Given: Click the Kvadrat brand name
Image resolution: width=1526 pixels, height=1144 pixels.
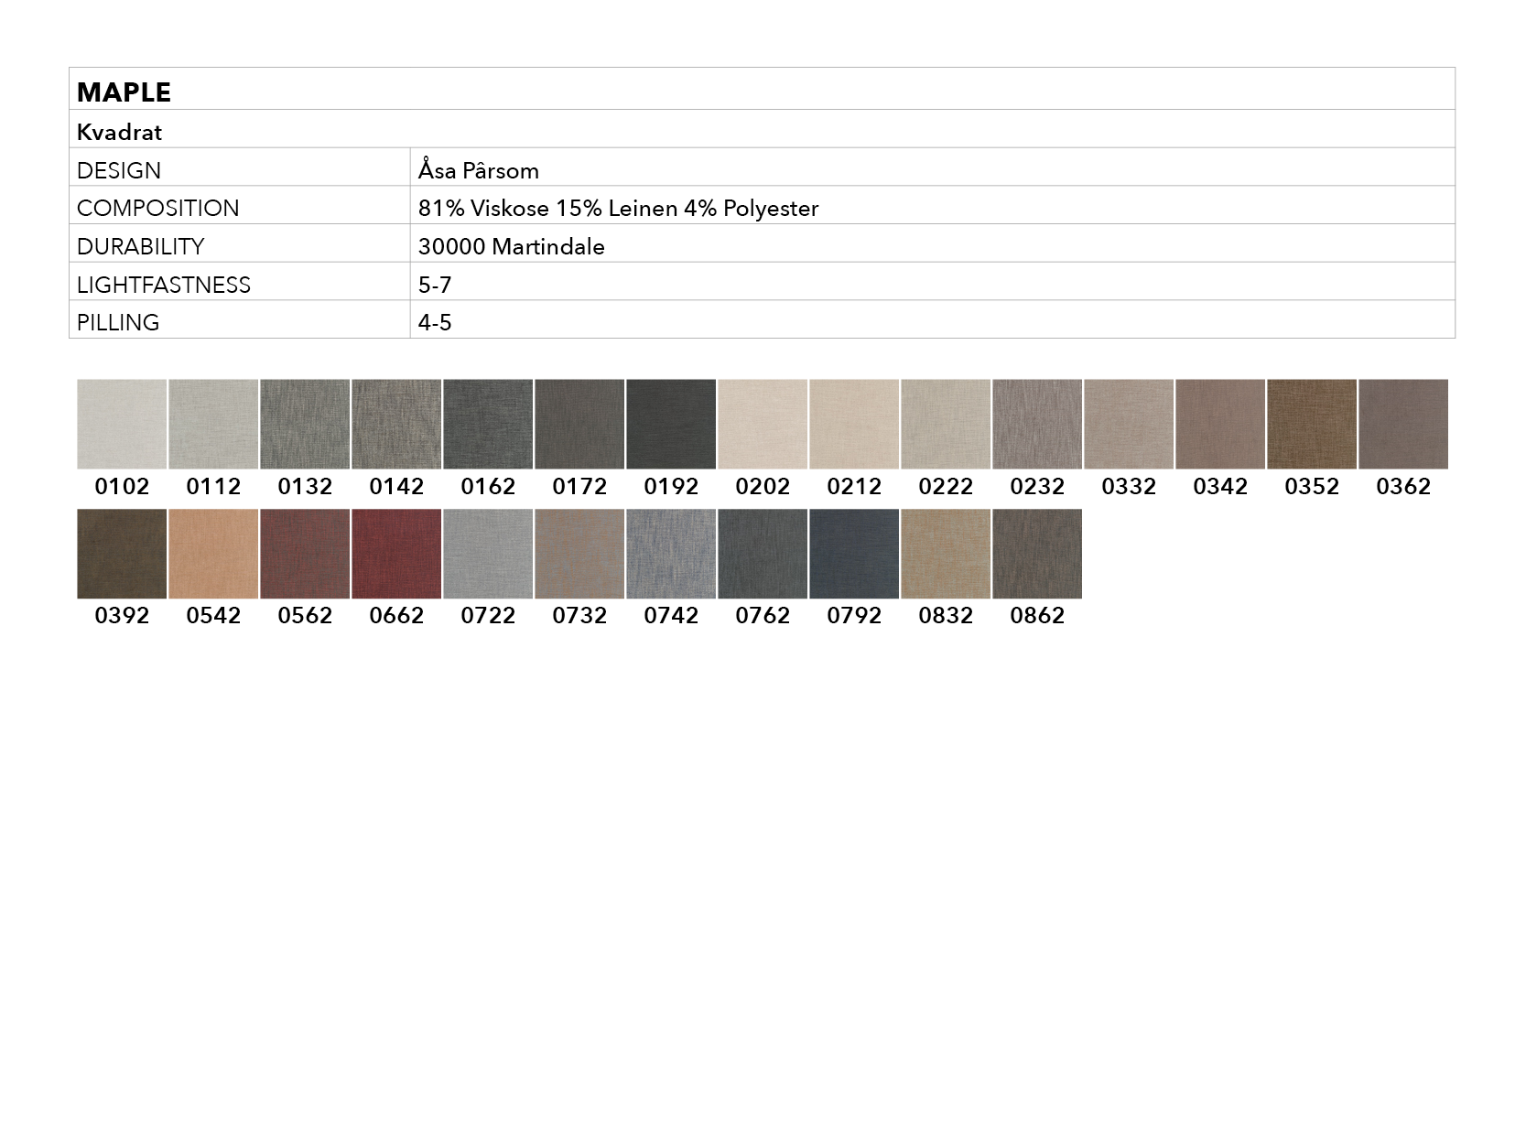Looking at the screenshot, I should pos(119,133).
